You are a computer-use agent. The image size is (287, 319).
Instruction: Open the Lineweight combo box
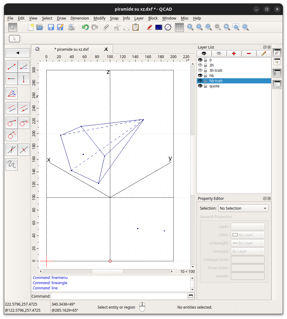click(x=248, y=243)
